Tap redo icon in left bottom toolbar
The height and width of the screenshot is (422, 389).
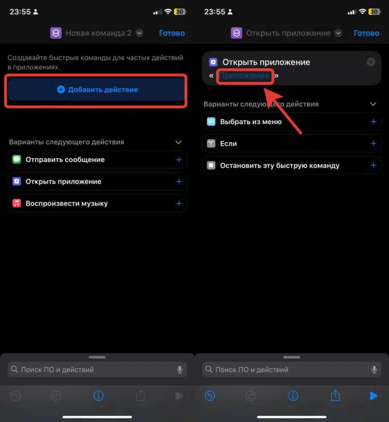56,396
